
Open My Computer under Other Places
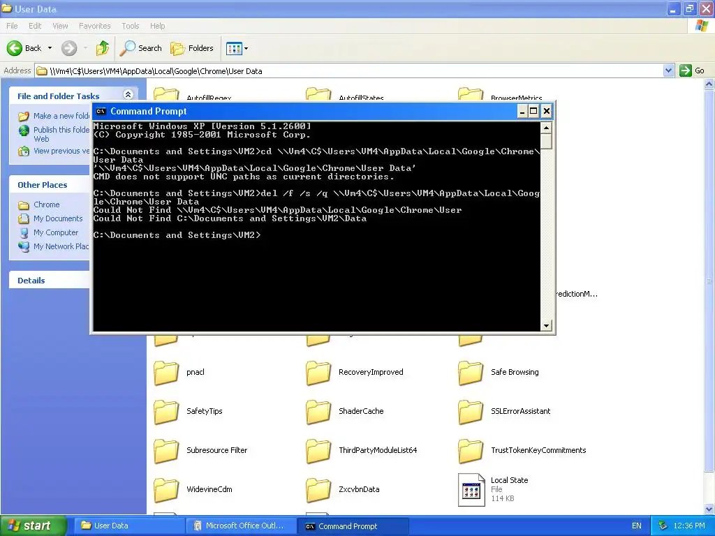pyautogui.click(x=56, y=232)
